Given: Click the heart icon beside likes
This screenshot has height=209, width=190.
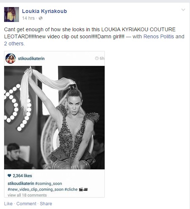Looking at the screenshot, I should (x=9, y=176).
